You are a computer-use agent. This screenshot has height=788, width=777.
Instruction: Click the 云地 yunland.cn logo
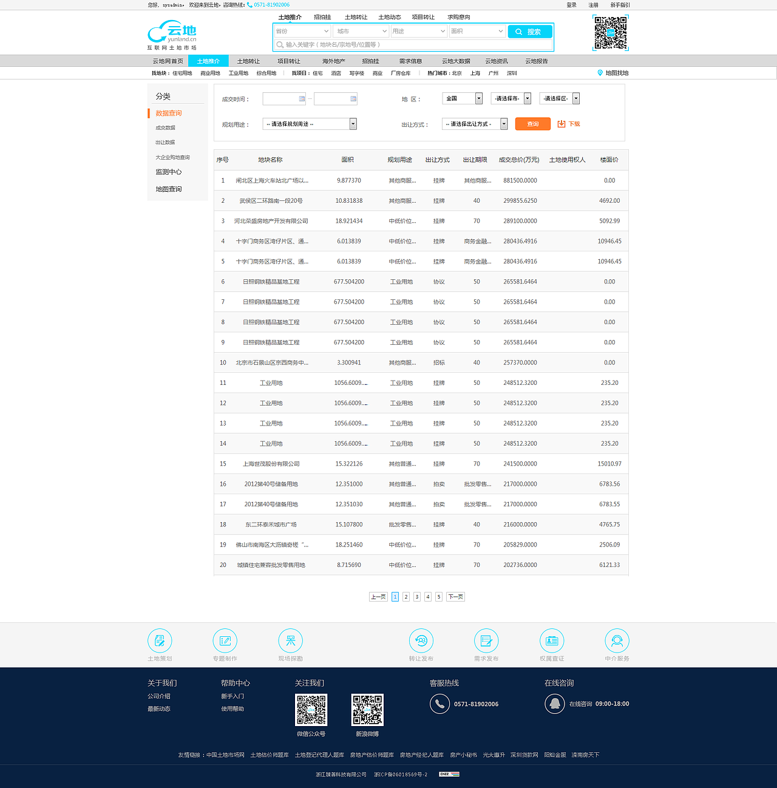172,35
